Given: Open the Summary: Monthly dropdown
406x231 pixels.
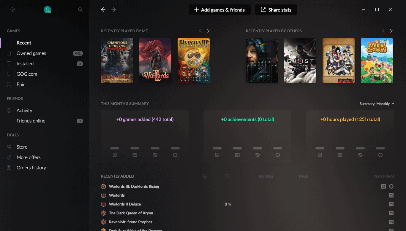Looking at the screenshot, I should point(377,103).
